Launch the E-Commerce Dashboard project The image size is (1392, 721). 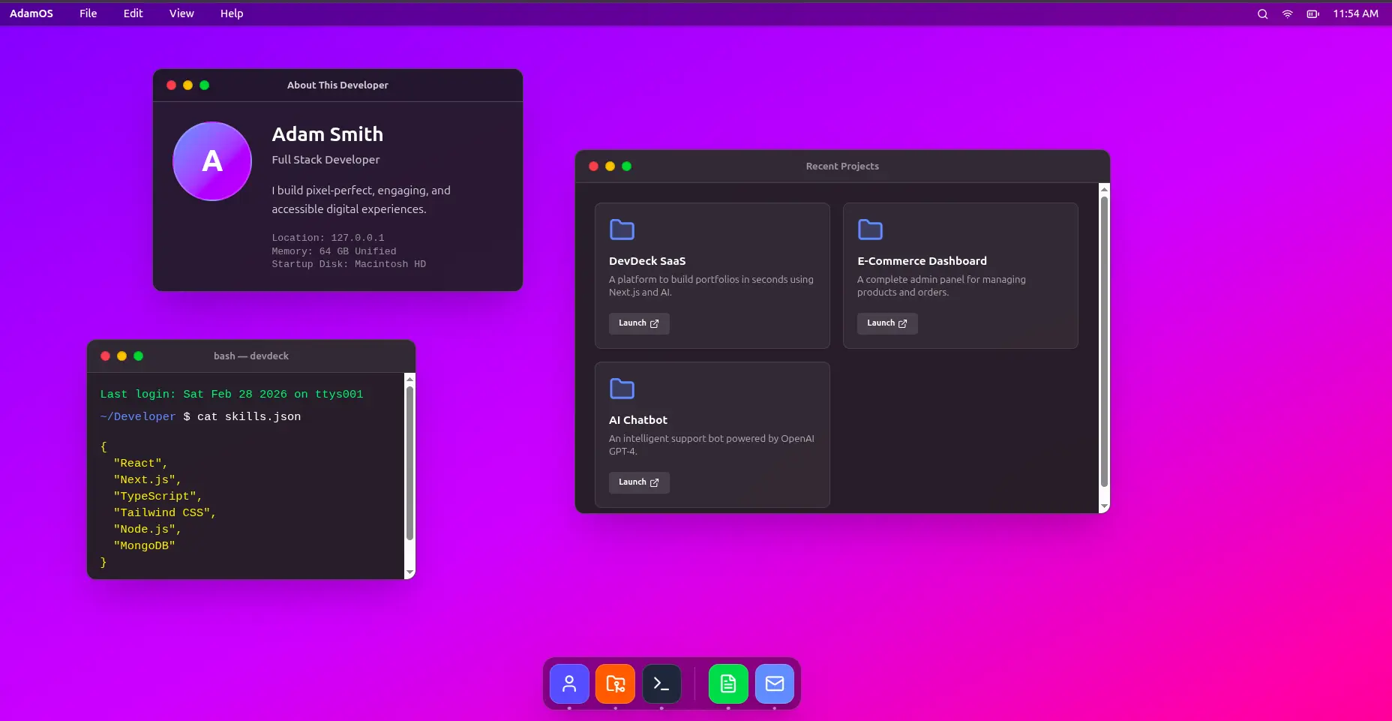pos(886,323)
